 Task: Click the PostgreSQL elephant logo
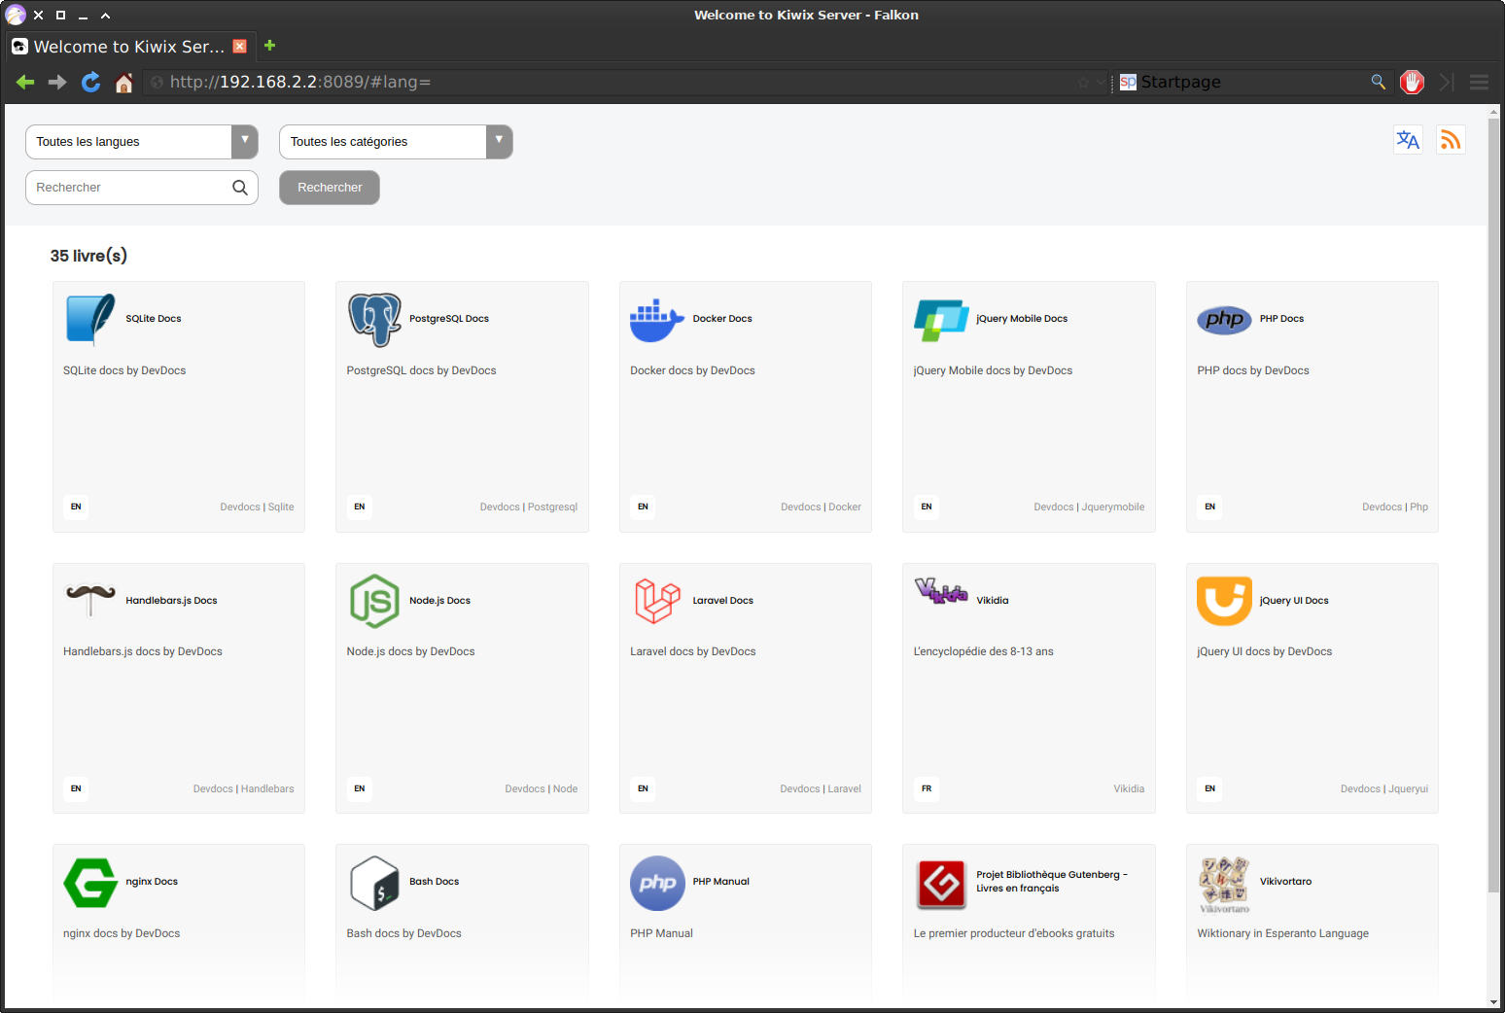(375, 319)
